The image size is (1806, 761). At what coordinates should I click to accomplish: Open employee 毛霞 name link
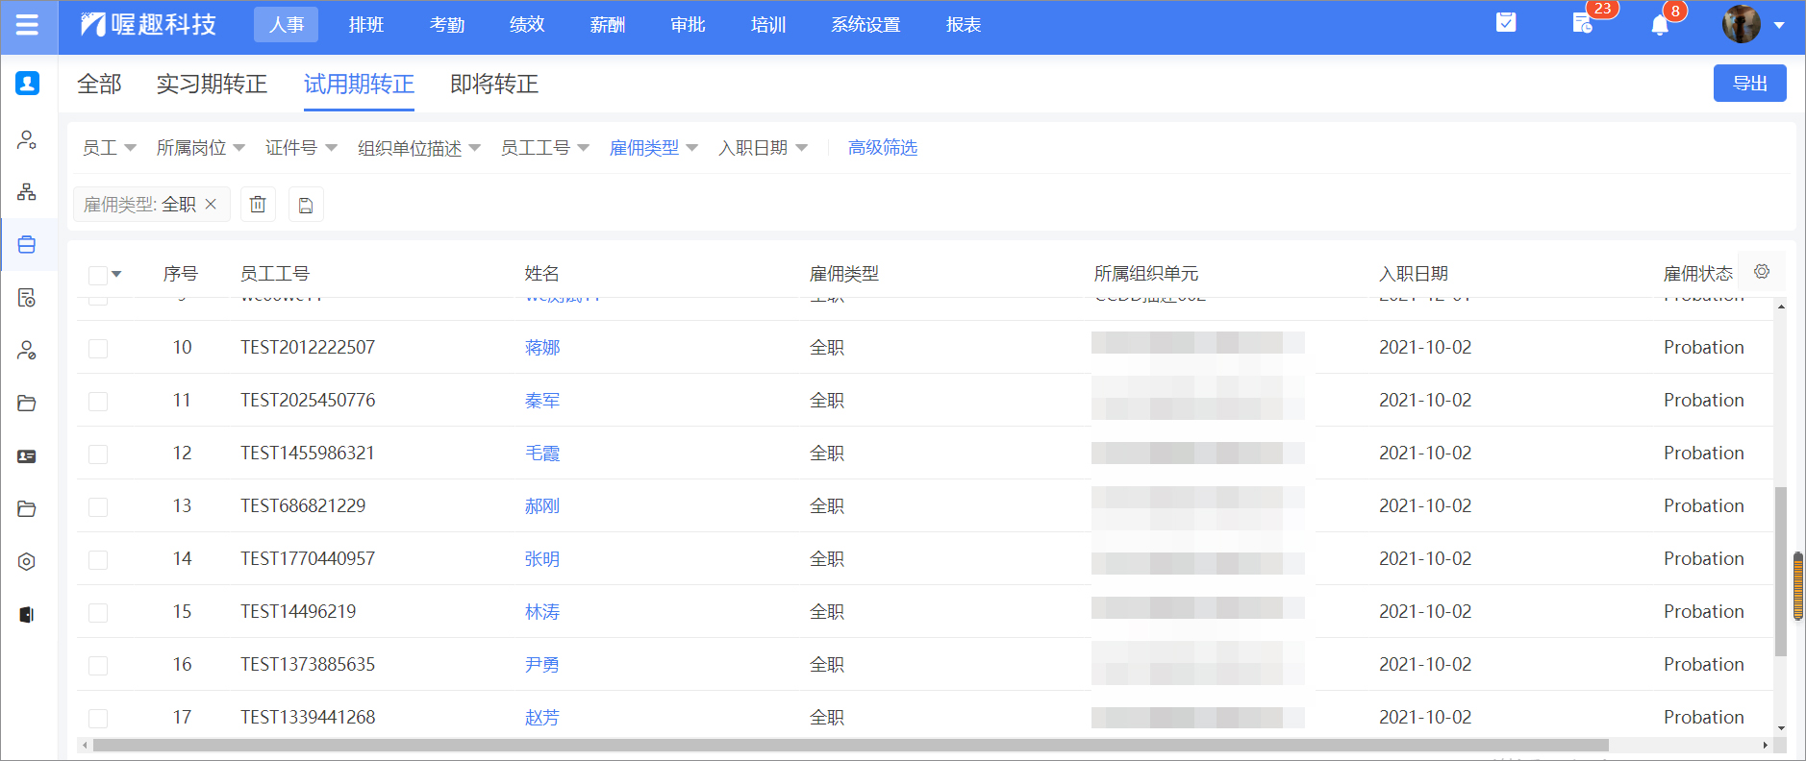[542, 454]
